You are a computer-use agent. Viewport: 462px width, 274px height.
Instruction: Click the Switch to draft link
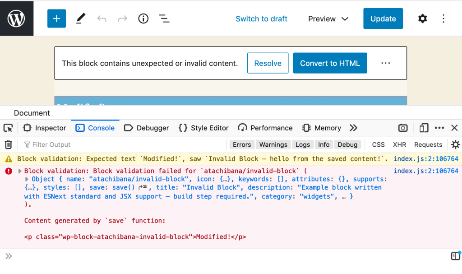tap(261, 19)
